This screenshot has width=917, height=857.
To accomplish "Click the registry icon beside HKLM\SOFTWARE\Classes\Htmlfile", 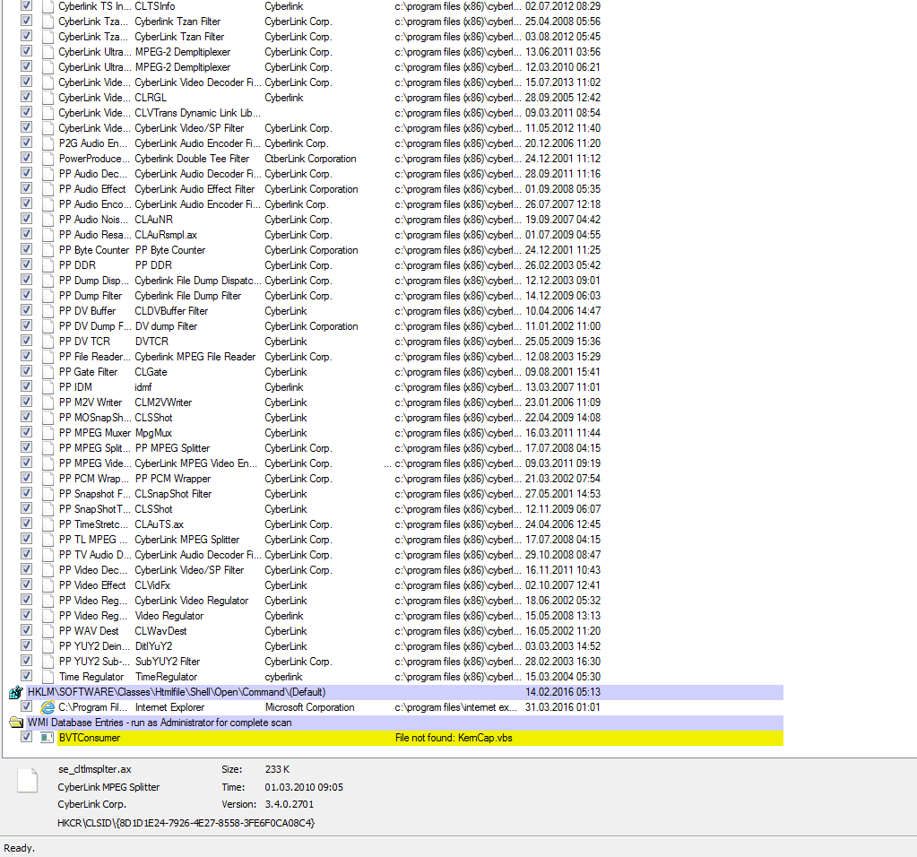I will (x=16, y=693).
